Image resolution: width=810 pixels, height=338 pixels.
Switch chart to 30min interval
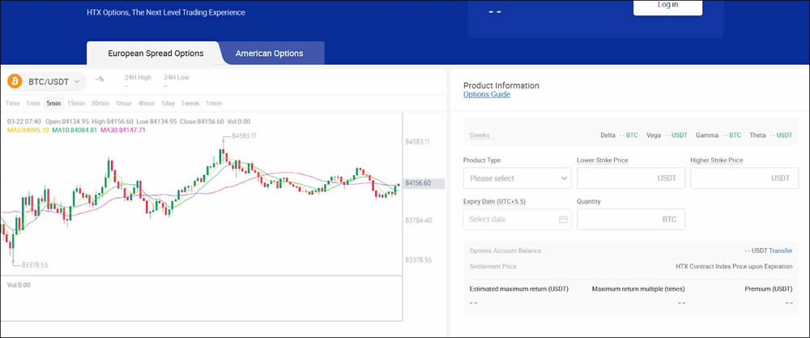[x=100, y=103]
